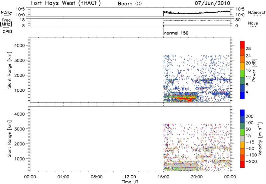Select the "Velocity [m s-1]" color bar title
The image size is (266, 184).
260,138
